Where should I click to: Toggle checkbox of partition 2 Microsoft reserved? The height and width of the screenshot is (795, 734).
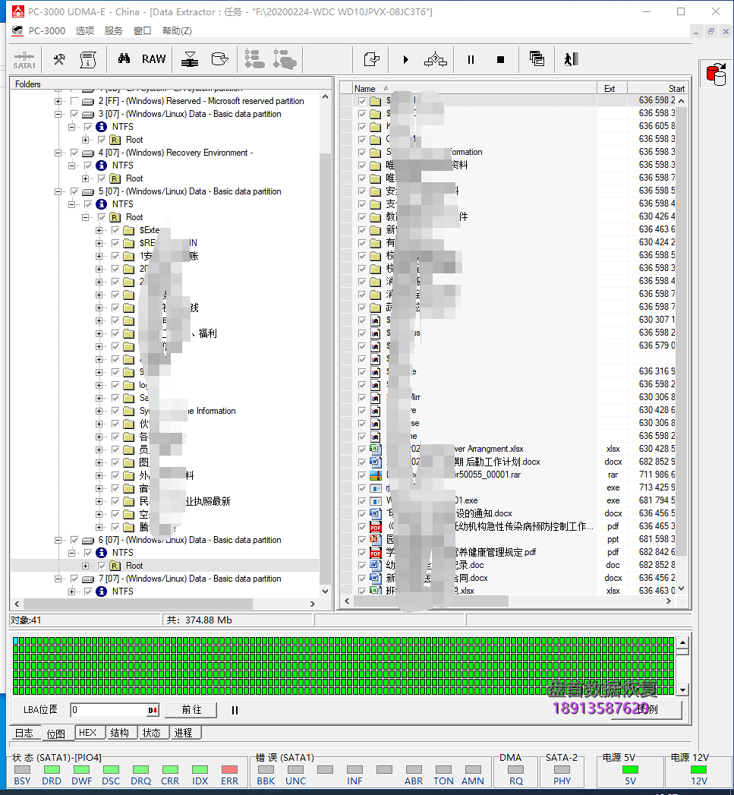[74, 101]
